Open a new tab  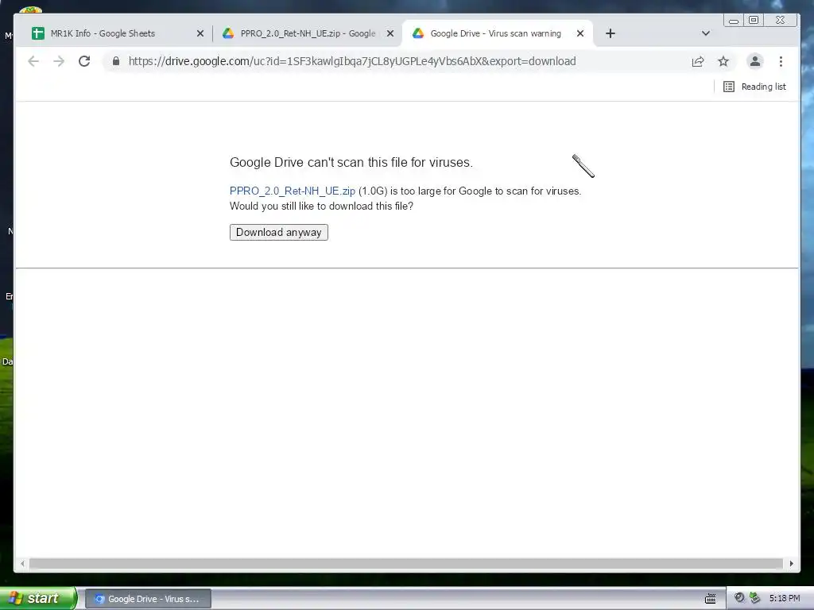[x=610, y=33]
